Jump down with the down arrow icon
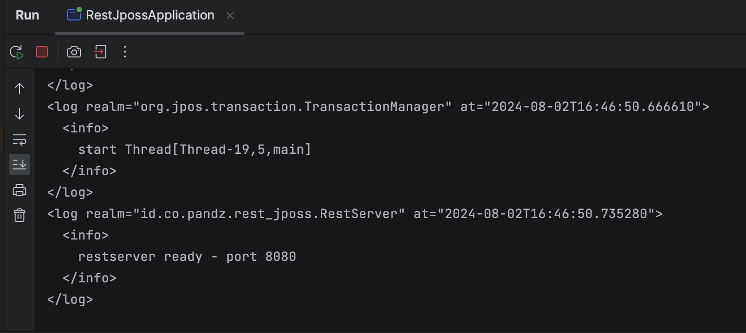This screenshot has height=333, width=746. (x=20, y=114)
